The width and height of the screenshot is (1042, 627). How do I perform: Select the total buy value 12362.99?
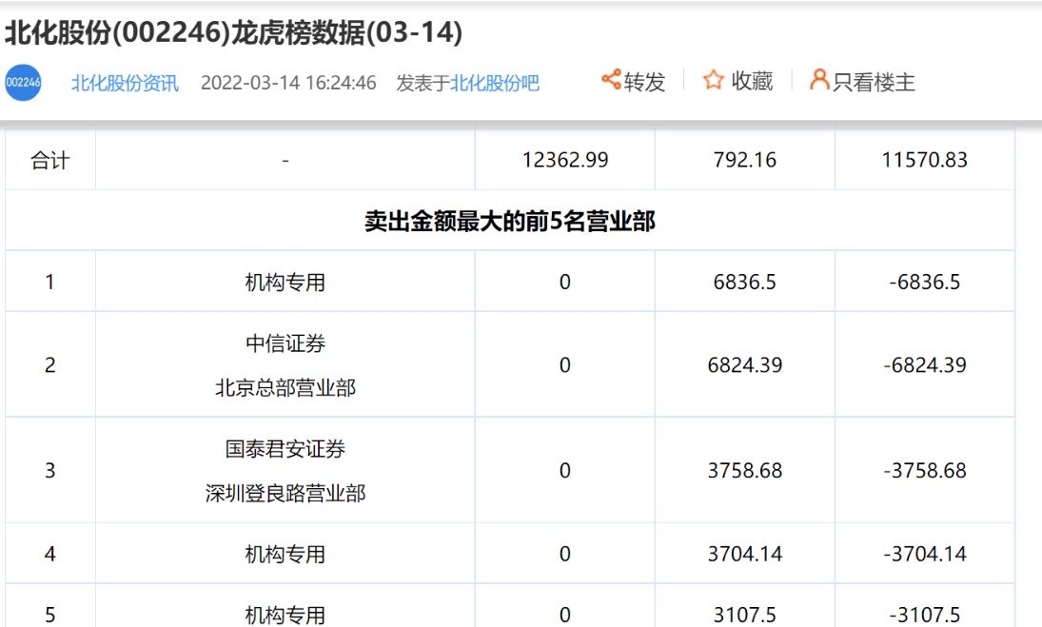[x=565, y=160]
